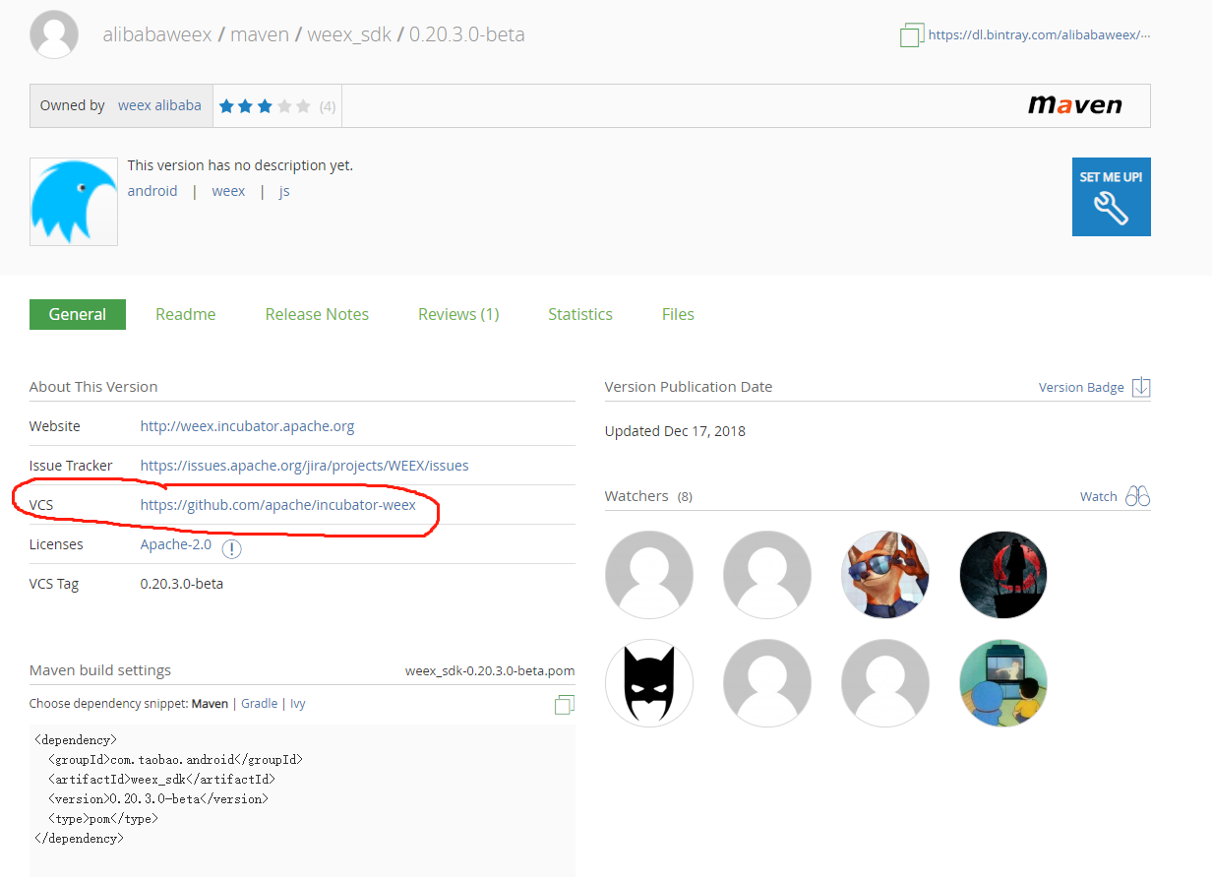Screen dimensions: 1212x884
Task: Download the Version Badge icon
Action: tap(1141, 387)
